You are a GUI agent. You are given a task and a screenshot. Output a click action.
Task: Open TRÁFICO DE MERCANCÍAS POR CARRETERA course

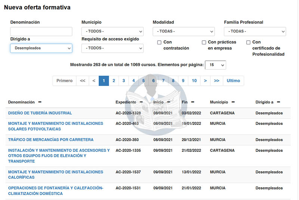(x=51, y=140)
